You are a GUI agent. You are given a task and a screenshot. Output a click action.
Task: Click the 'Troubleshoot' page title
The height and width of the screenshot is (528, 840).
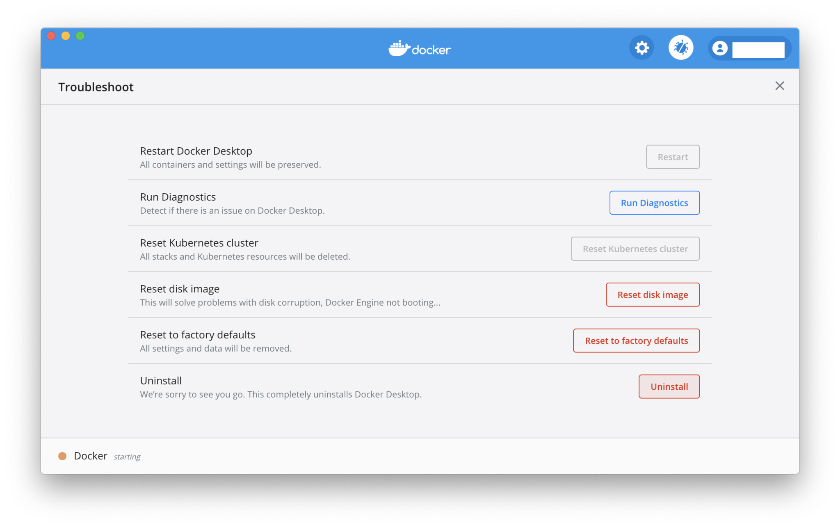coord(96,87)
